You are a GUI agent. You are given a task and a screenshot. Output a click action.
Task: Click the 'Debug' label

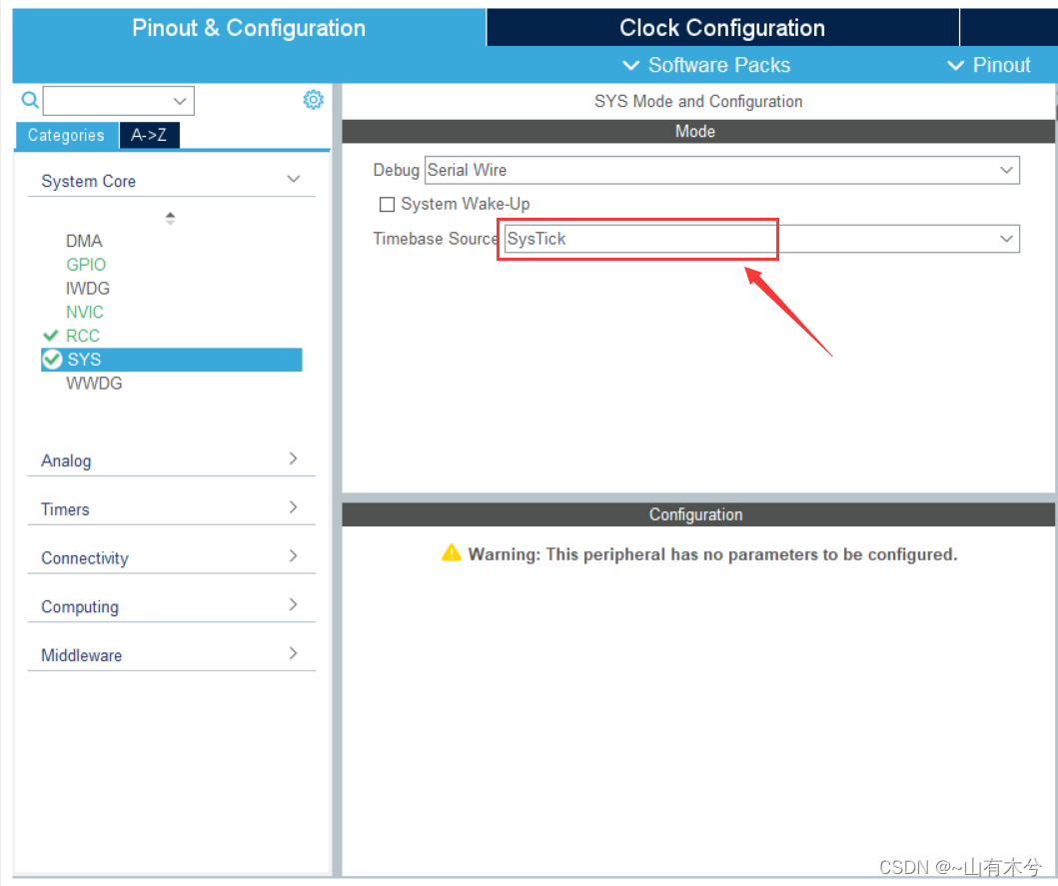point(396,170)
